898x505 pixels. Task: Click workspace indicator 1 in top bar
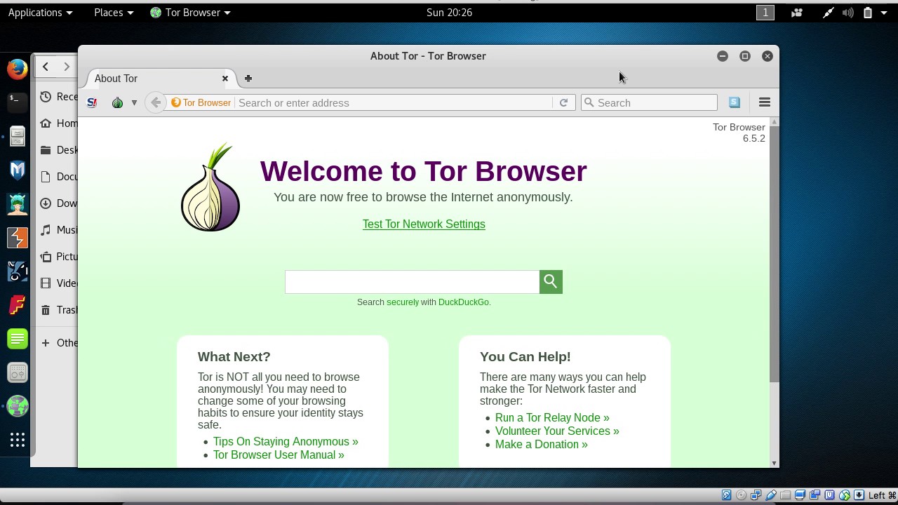pyautogui.click(x=765, y=13)
